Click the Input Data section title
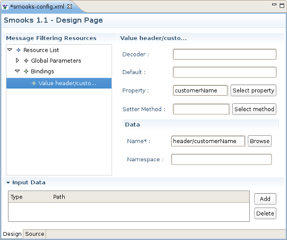The height and width of the screenshot is (240, 287). click(x=29, y=183)
